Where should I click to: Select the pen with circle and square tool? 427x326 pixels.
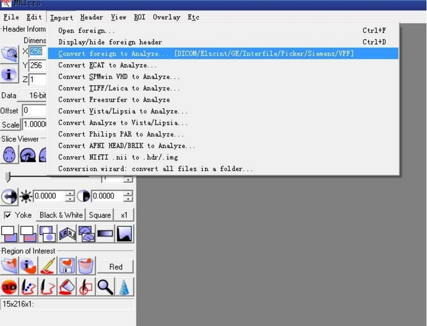[86, 287]
